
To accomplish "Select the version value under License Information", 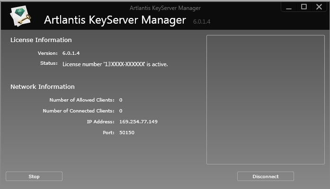I will [71, 53].
